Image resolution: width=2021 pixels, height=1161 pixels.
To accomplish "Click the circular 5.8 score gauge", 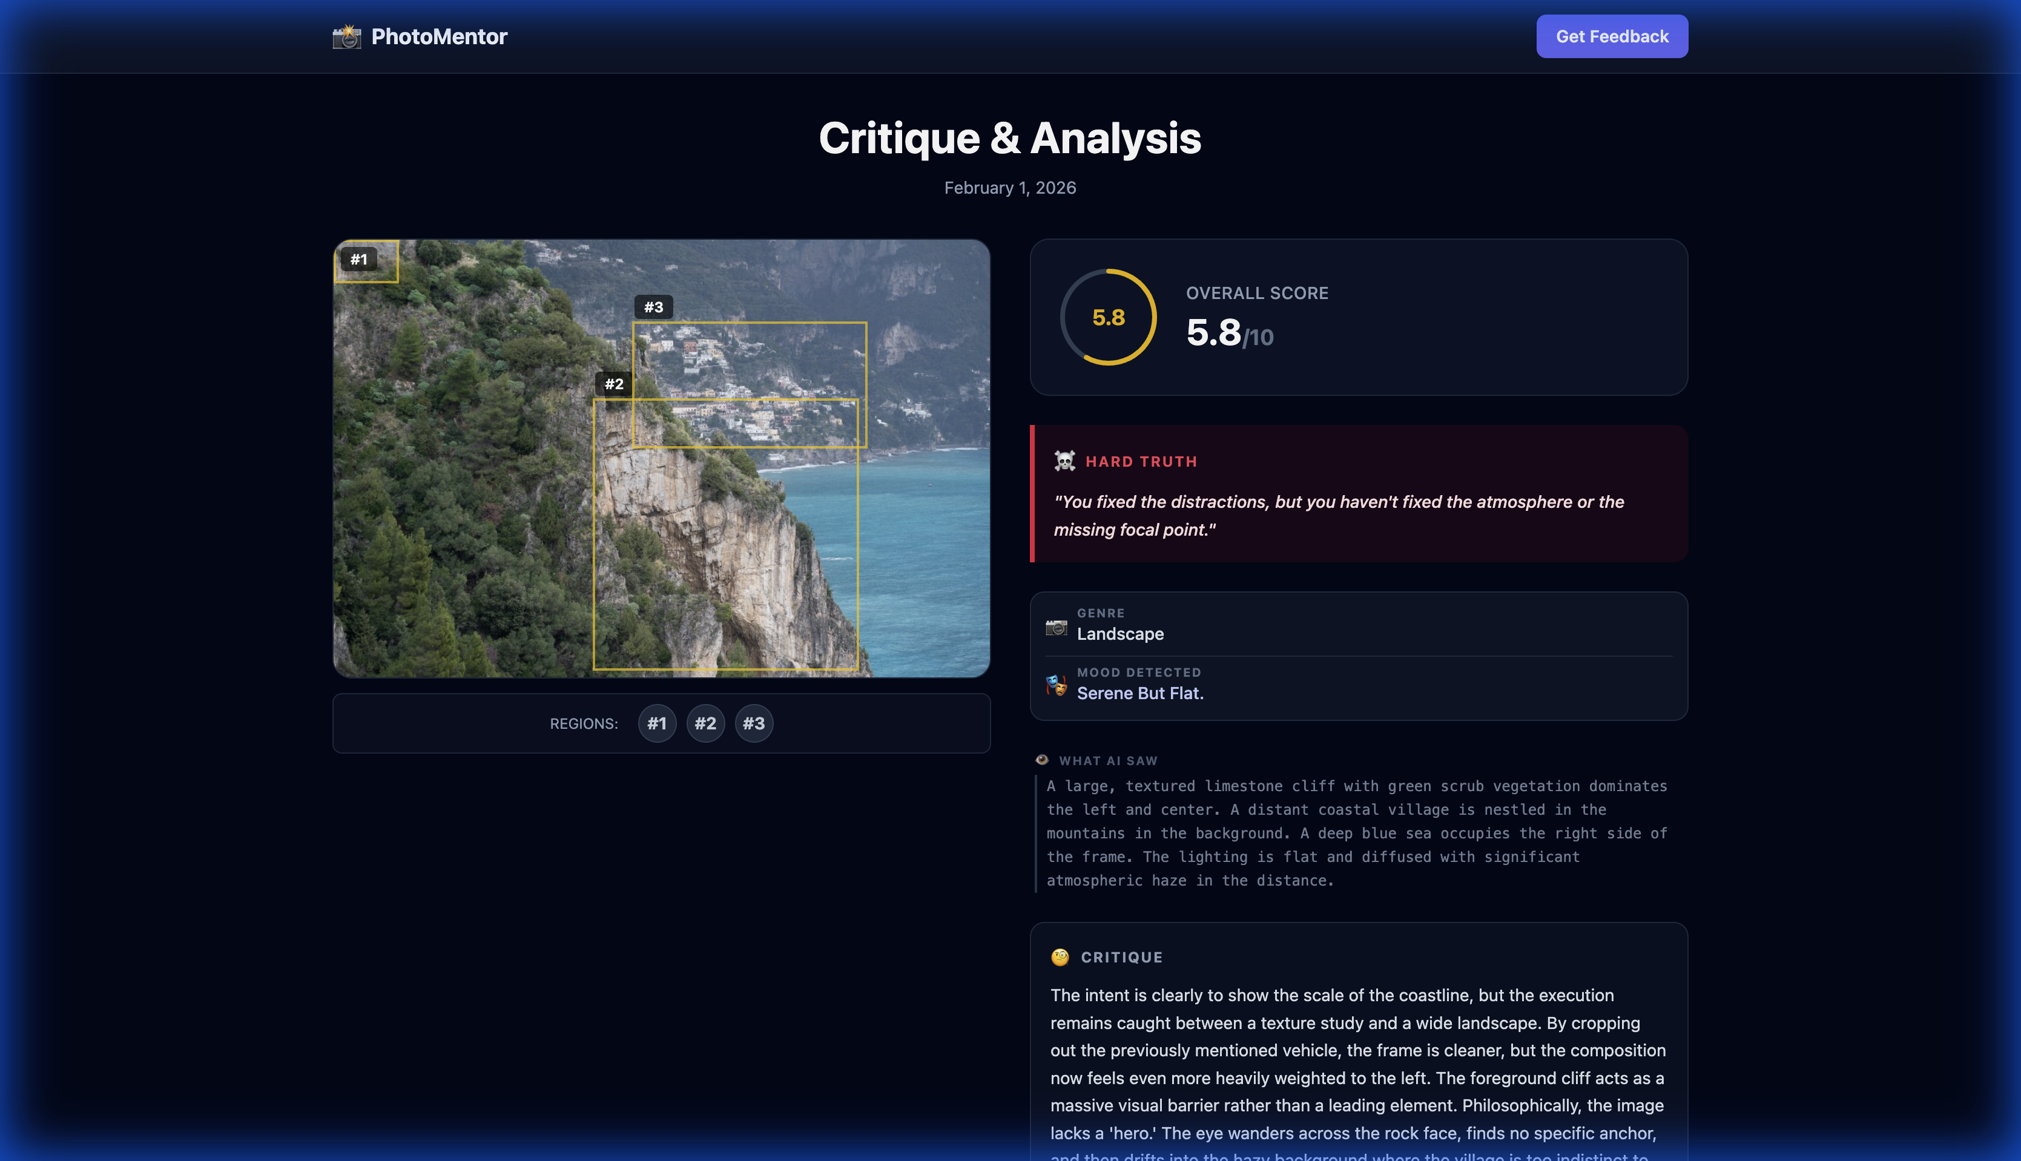I will 1108,317.
